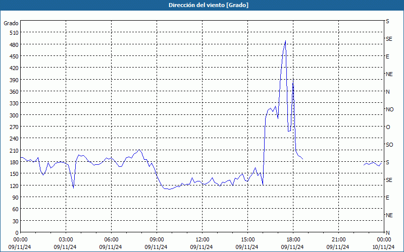Select the 18:00 time label on x-axis

pos(293,240)
